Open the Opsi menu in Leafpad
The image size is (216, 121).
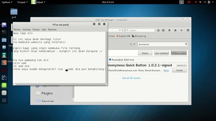pos(44,30)
